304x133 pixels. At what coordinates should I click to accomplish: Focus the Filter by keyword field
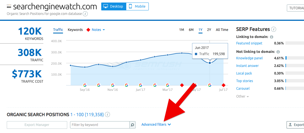point(100,125)
